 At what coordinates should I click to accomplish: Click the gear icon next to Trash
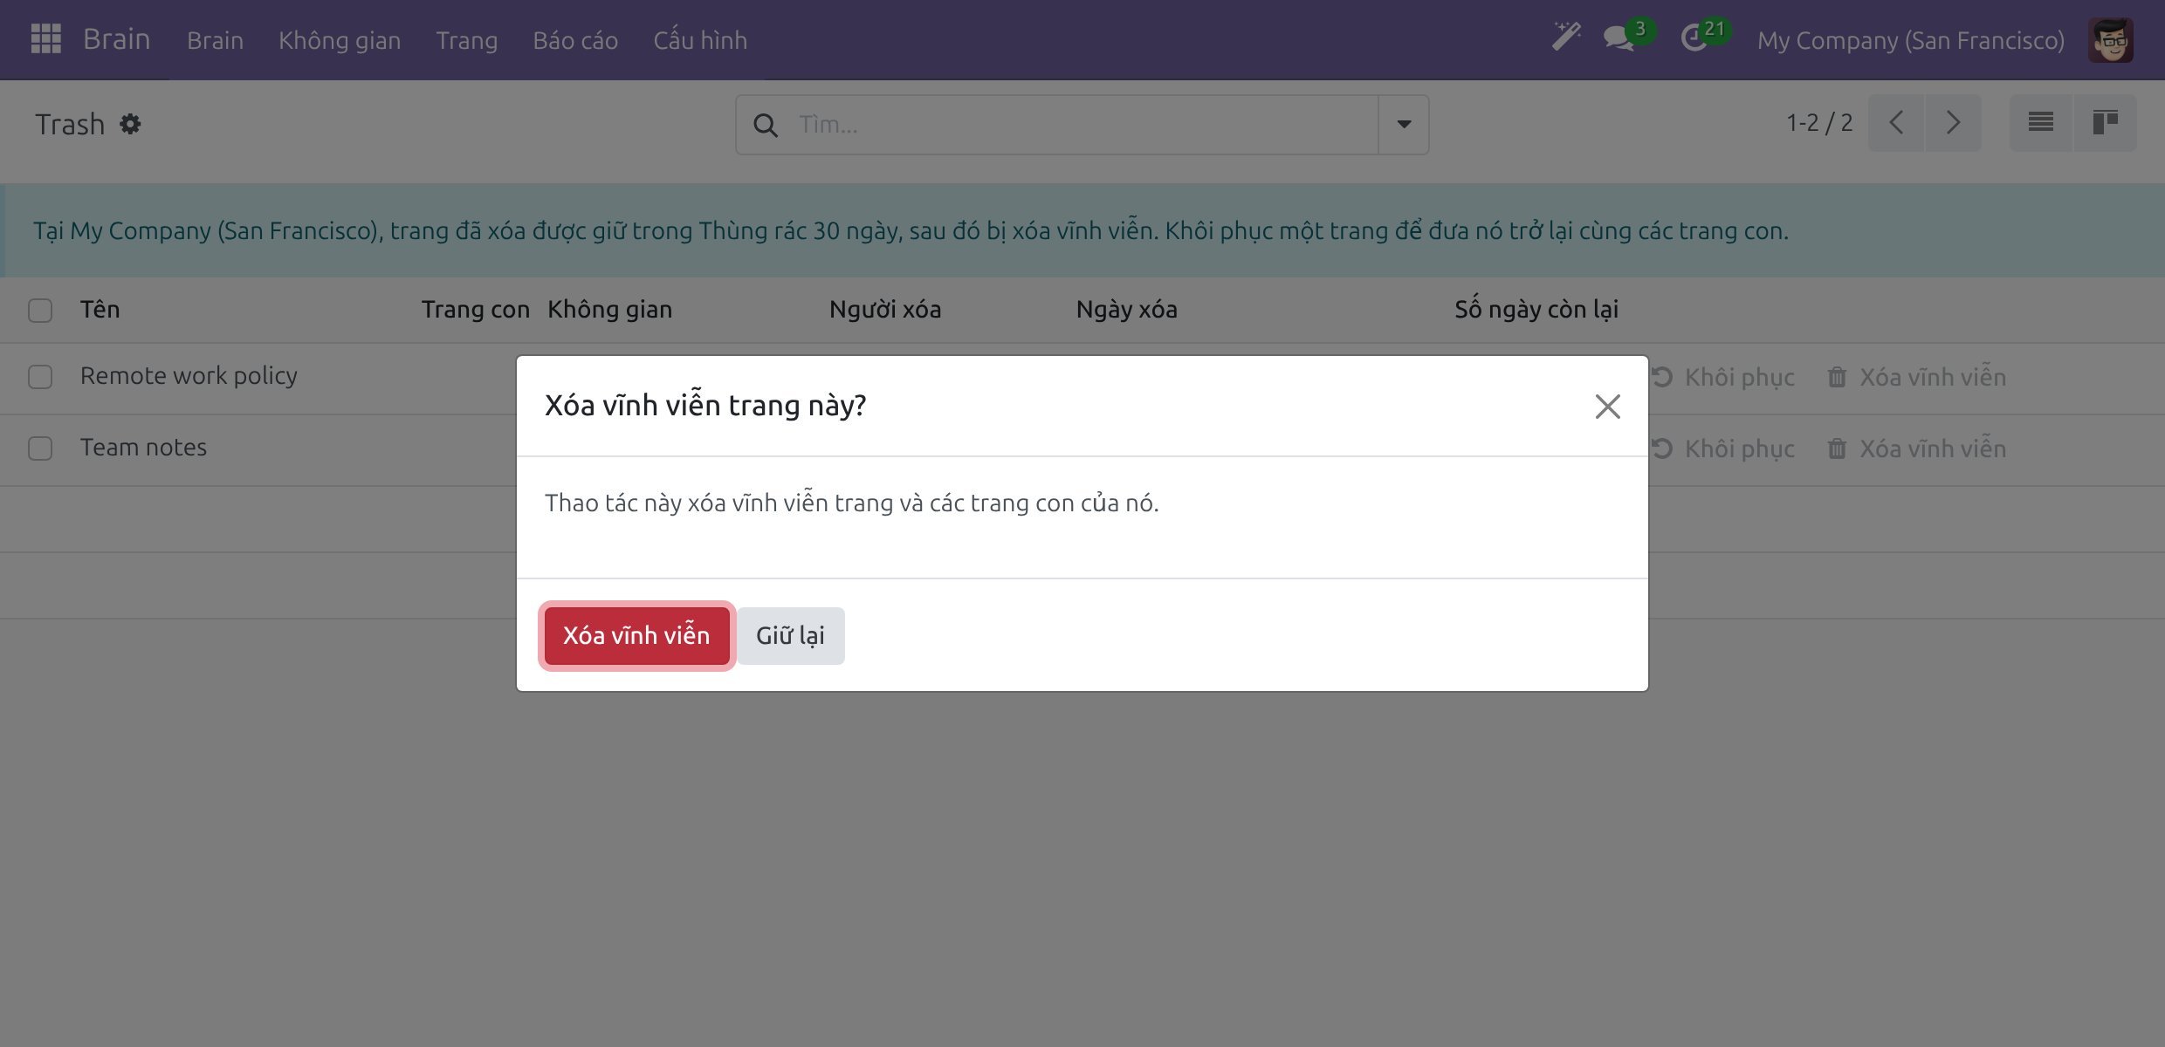tap(130, 124)
